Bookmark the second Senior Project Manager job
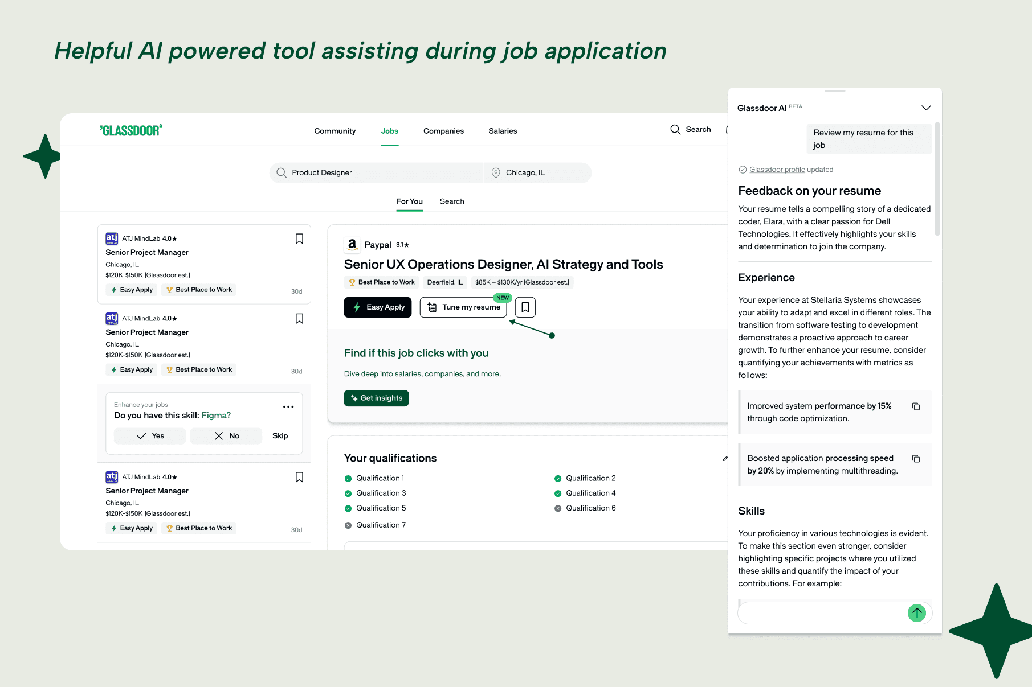Image resolution: width=1032 pixels, height=687 pixels. (x=299, y=318)
